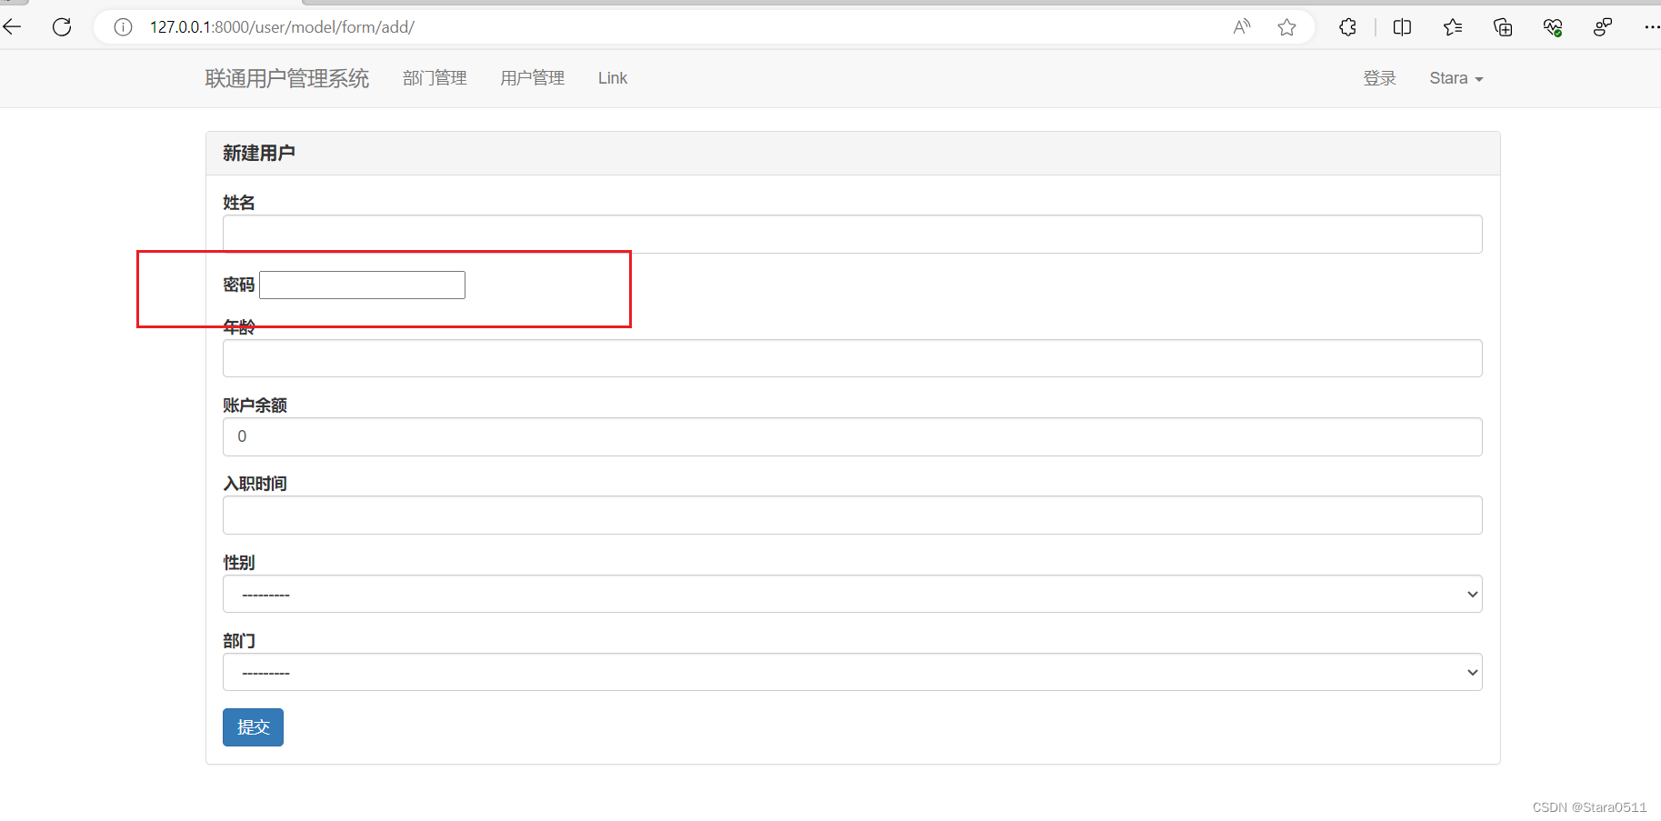Expand the Stara user dropdown

[x=1456, y=78]
